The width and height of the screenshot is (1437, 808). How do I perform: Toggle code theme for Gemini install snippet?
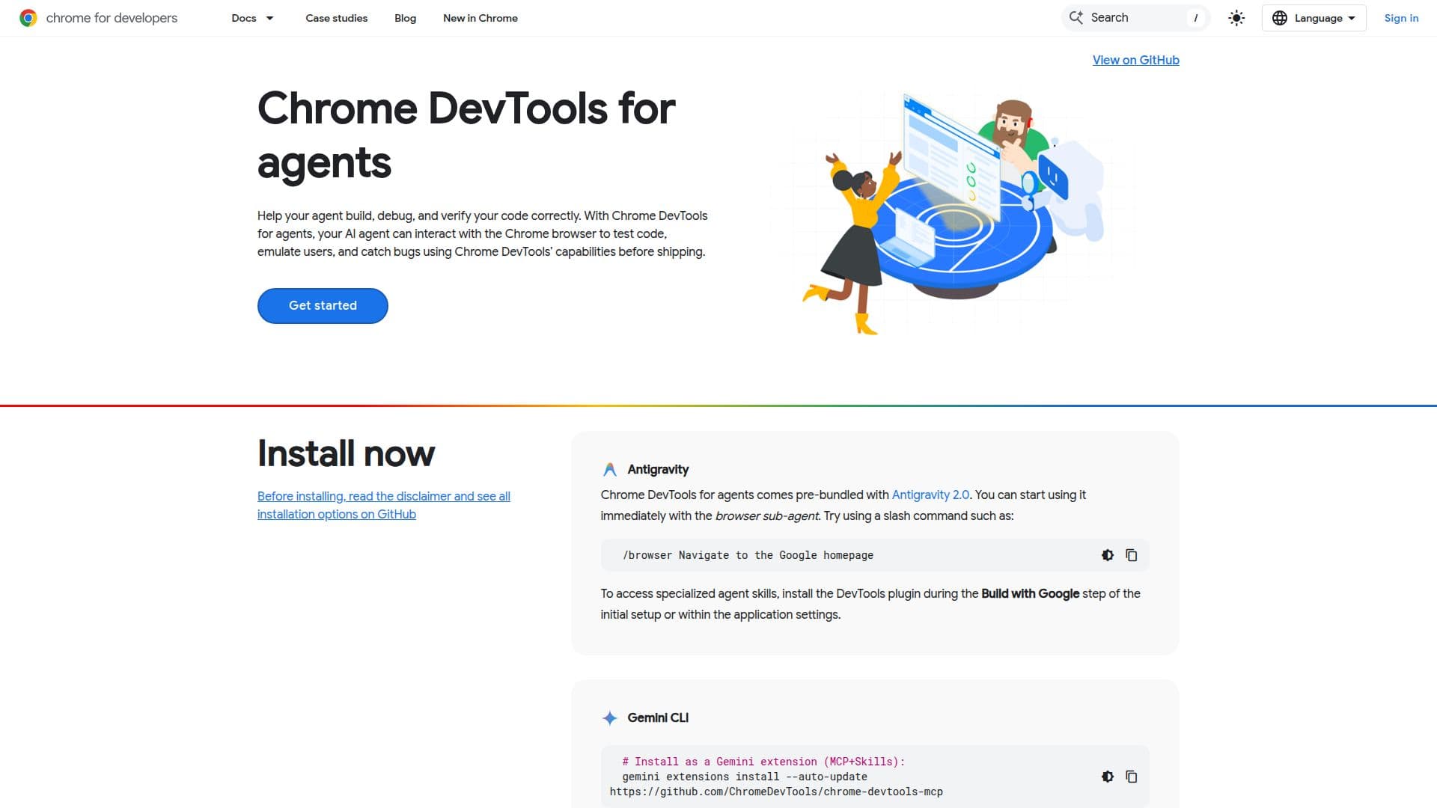click(x=1108, y=777)
